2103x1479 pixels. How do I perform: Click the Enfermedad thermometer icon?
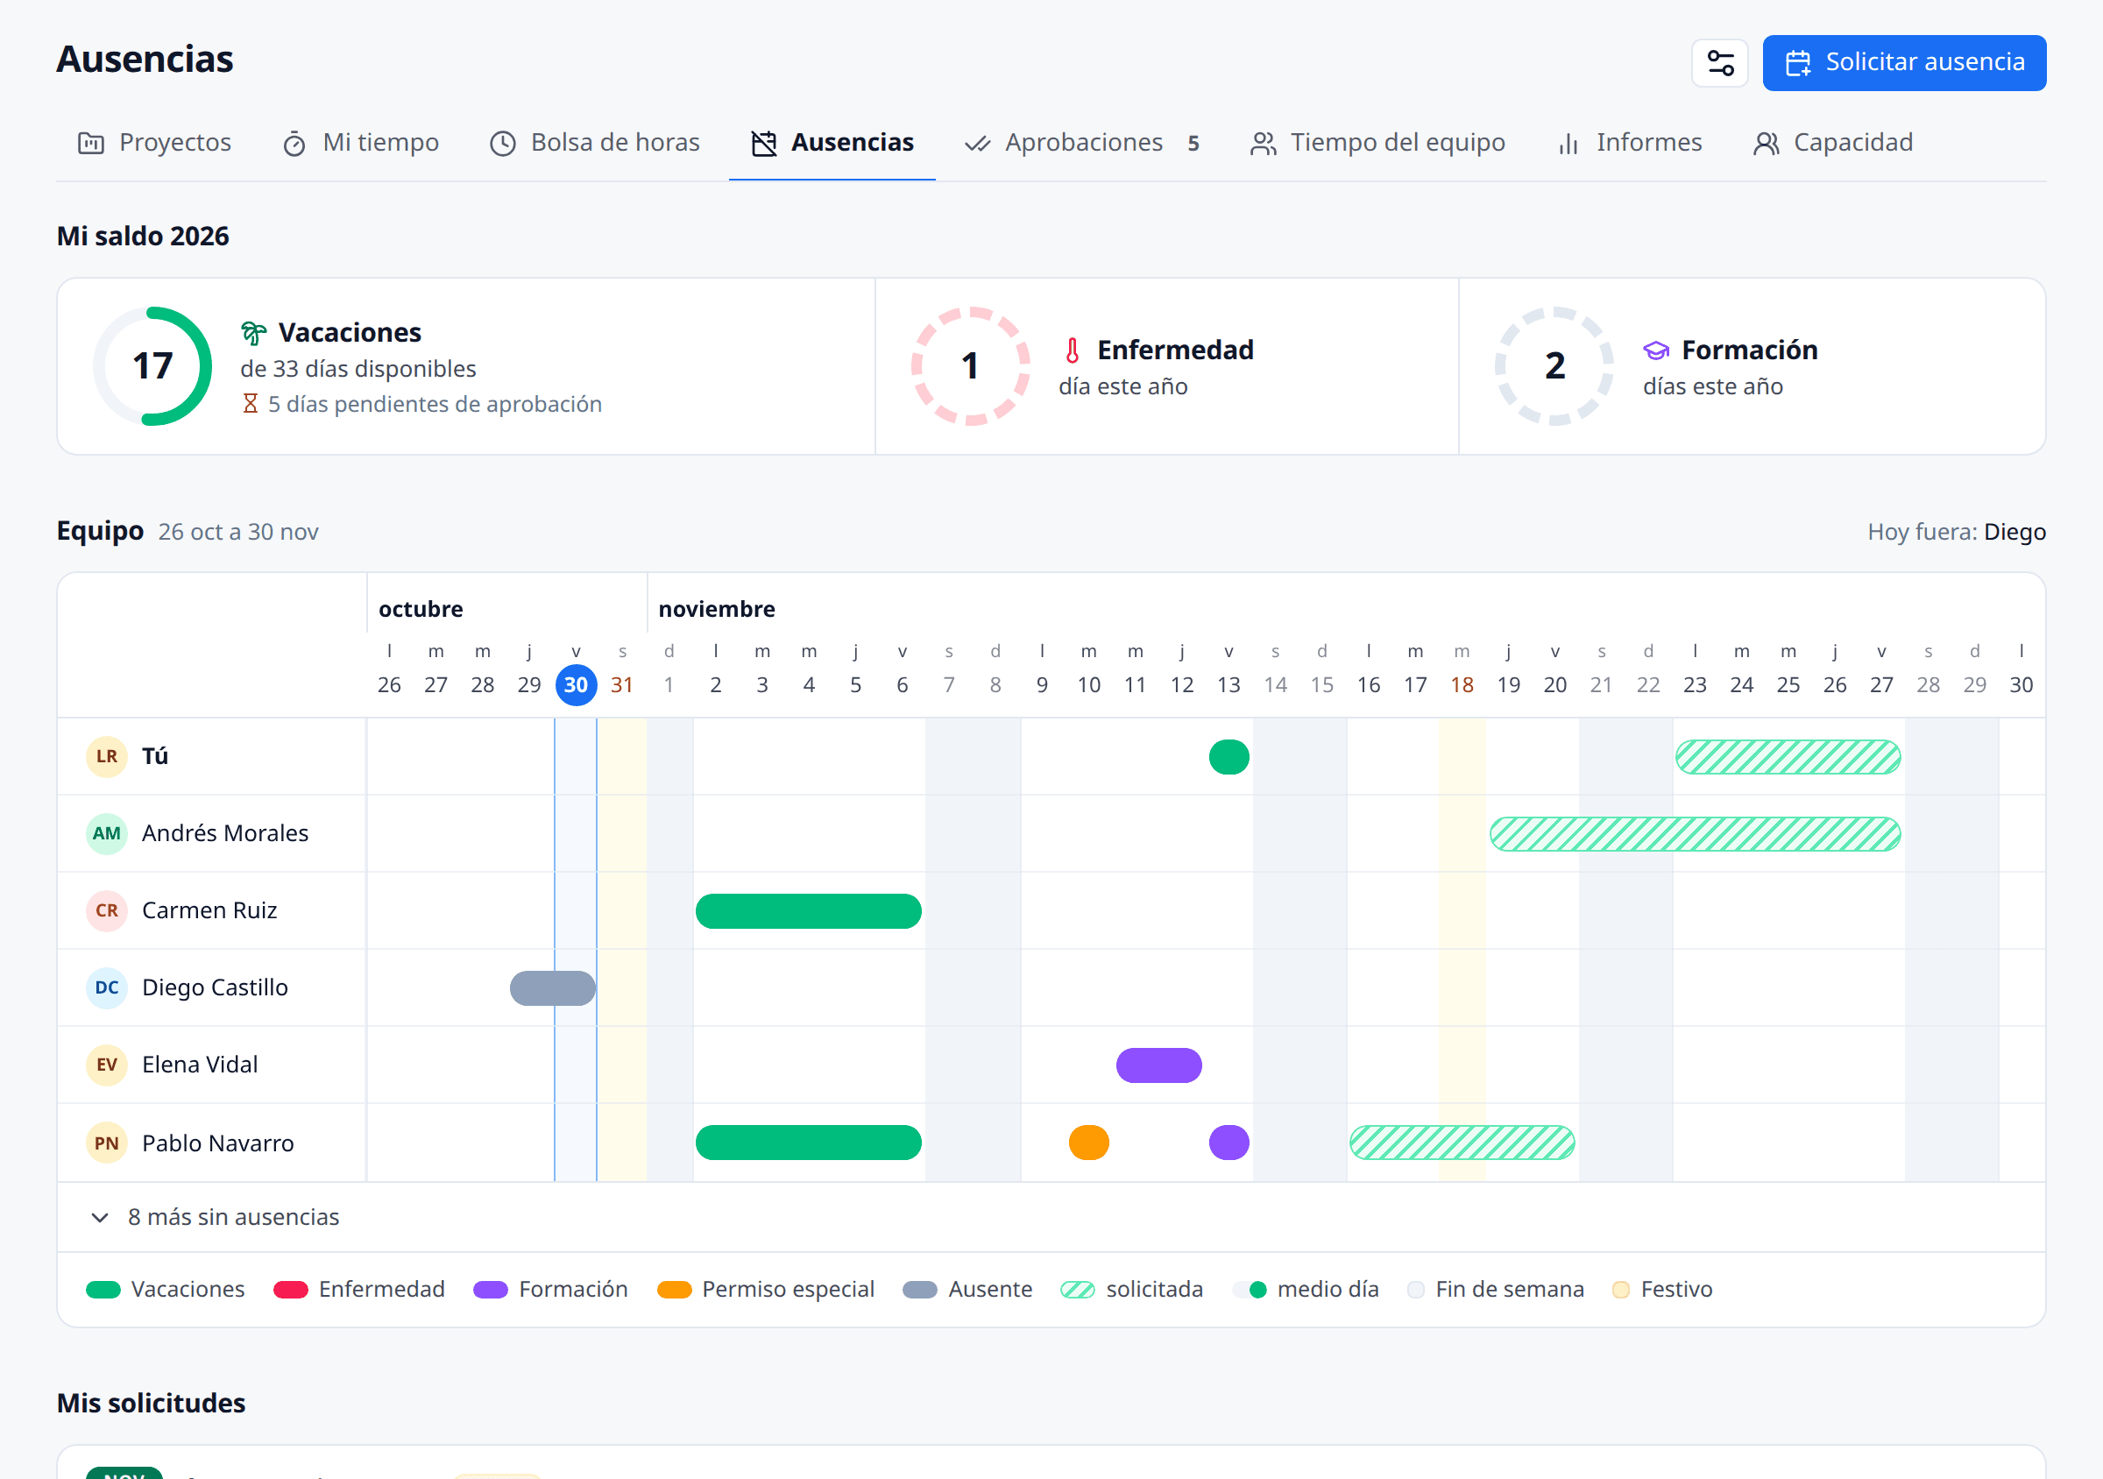coord(1072,350)
